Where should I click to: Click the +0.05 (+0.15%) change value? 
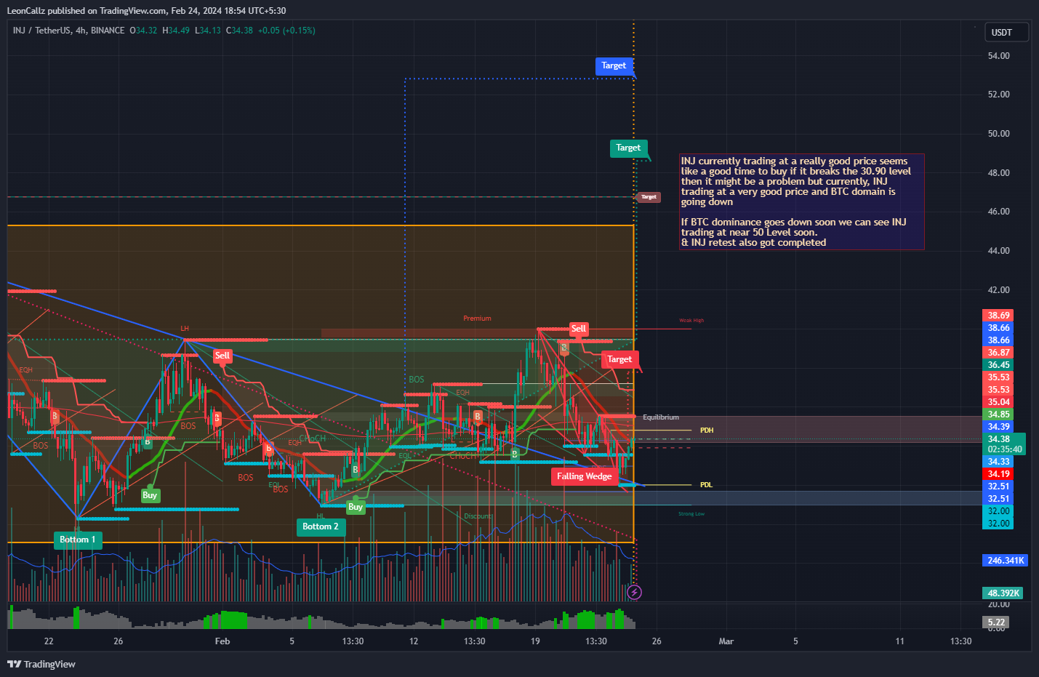pyautogui.click(x=286, y=31)
